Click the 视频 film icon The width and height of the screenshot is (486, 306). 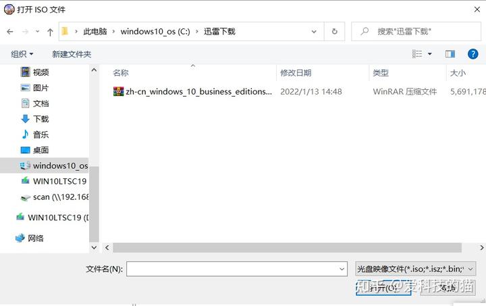click(x=26, y=72)
